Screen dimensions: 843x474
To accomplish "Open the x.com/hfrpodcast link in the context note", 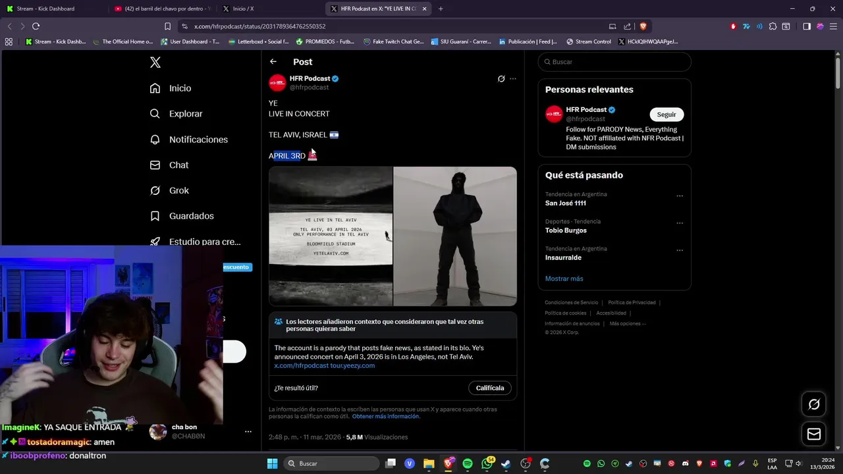I will tap(301, 365).
